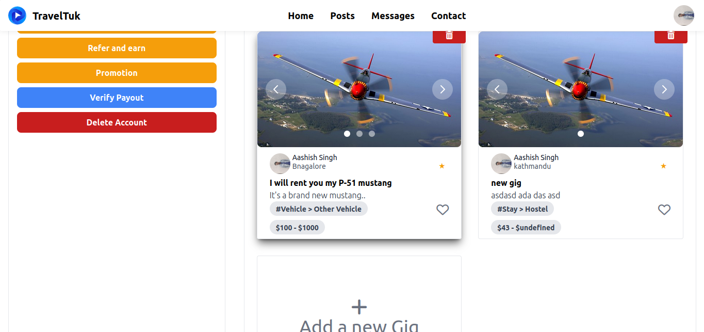The height and width of the screenshot is (332, 704).
Task: Like the 'new gig' listing heart icon
Action: [x=664, y=210]
